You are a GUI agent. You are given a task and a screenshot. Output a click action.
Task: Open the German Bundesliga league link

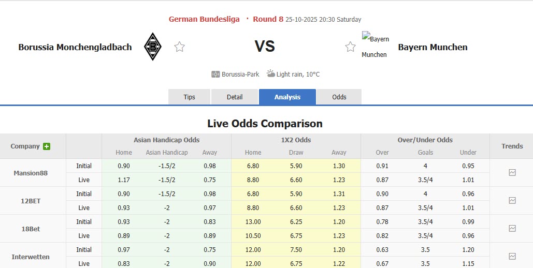204,19
